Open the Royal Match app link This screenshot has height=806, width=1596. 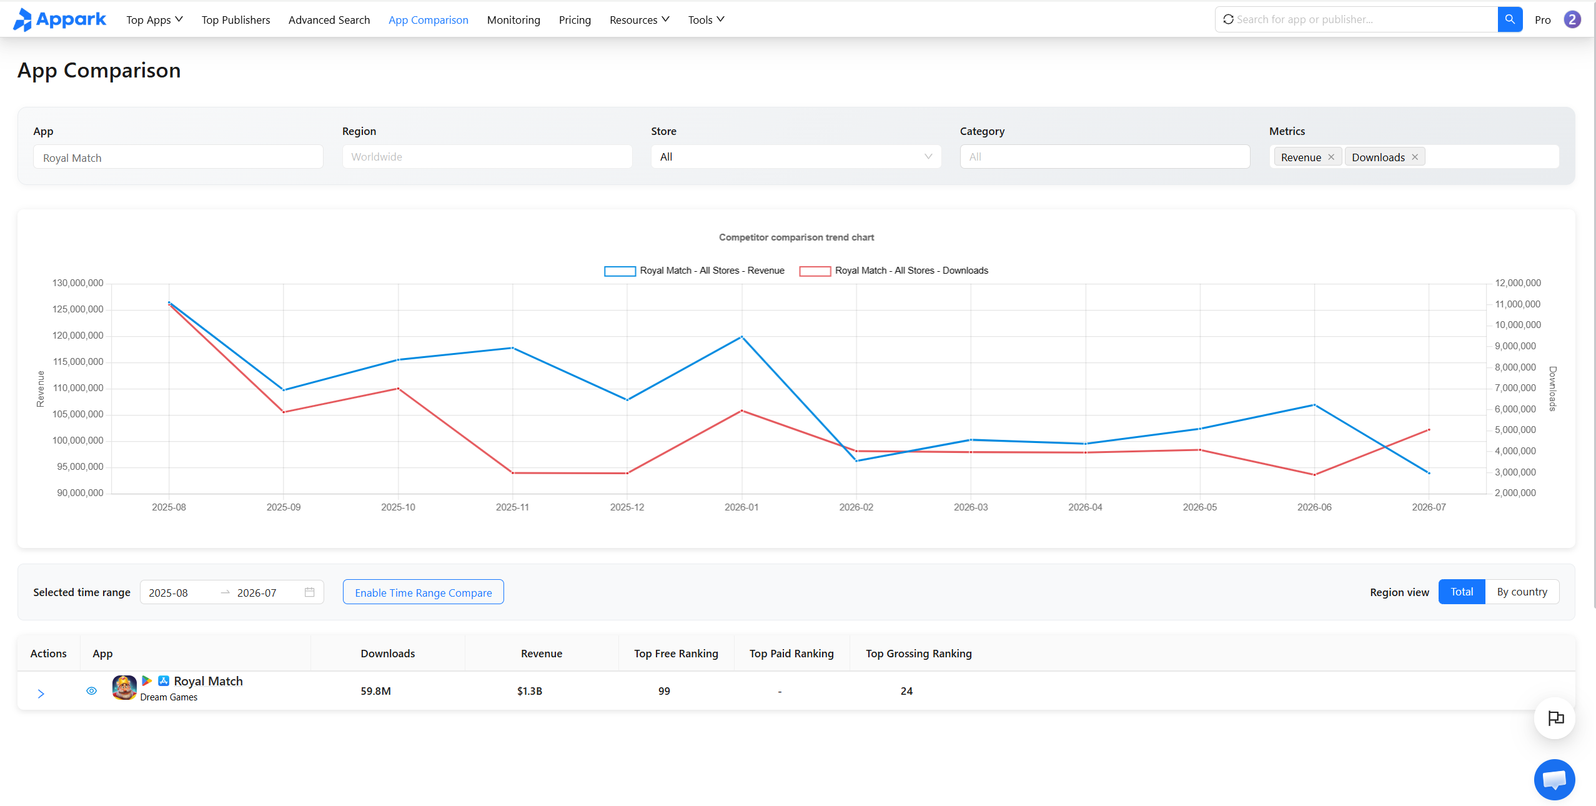point(208,681)
